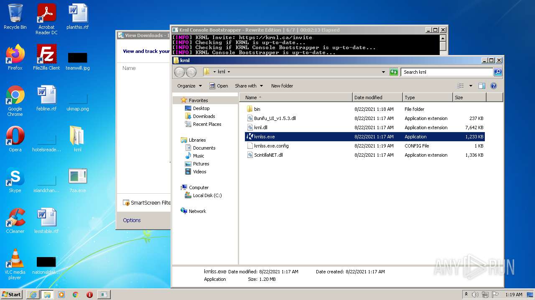
Task: Open the planthis.rtf desktop file
Action: coord(78,17)
